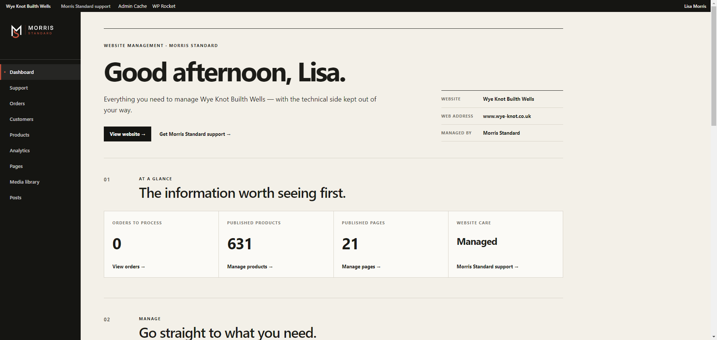Open Morris Standard support in top bar
This screenshot has width=717, height=340.
[x=86, y=6]
